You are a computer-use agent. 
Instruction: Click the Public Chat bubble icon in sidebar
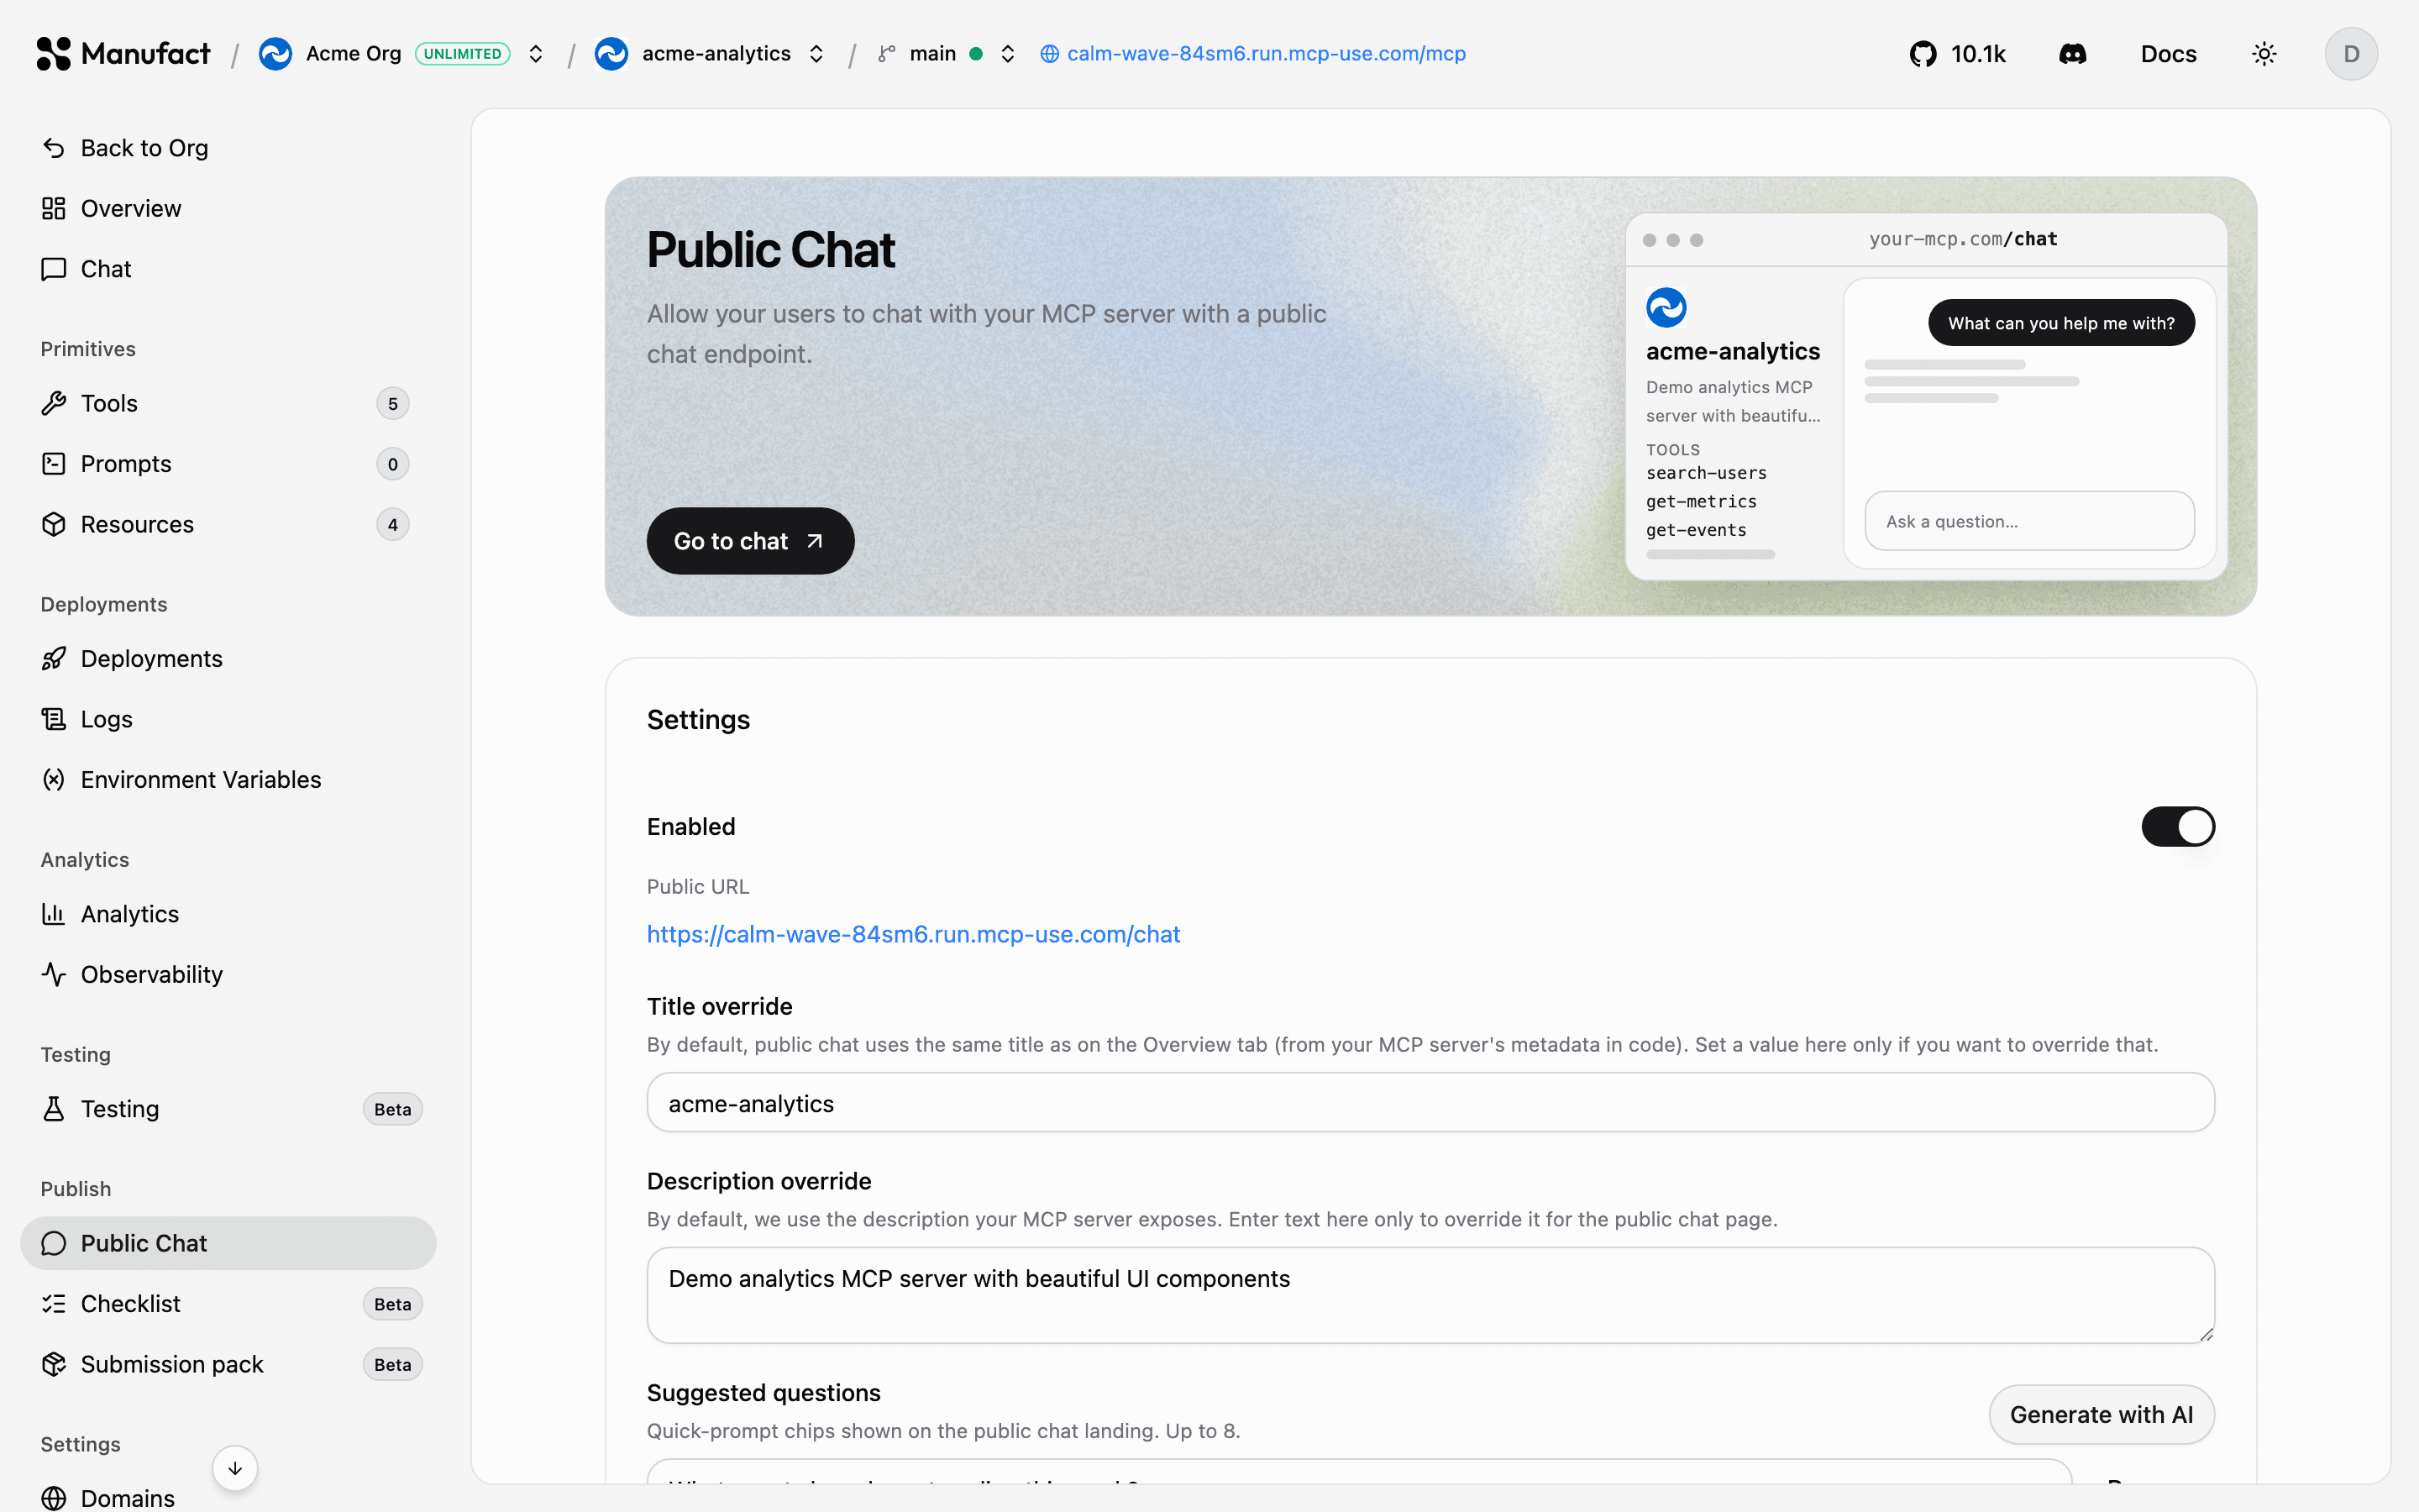[x=54, y=1243]
